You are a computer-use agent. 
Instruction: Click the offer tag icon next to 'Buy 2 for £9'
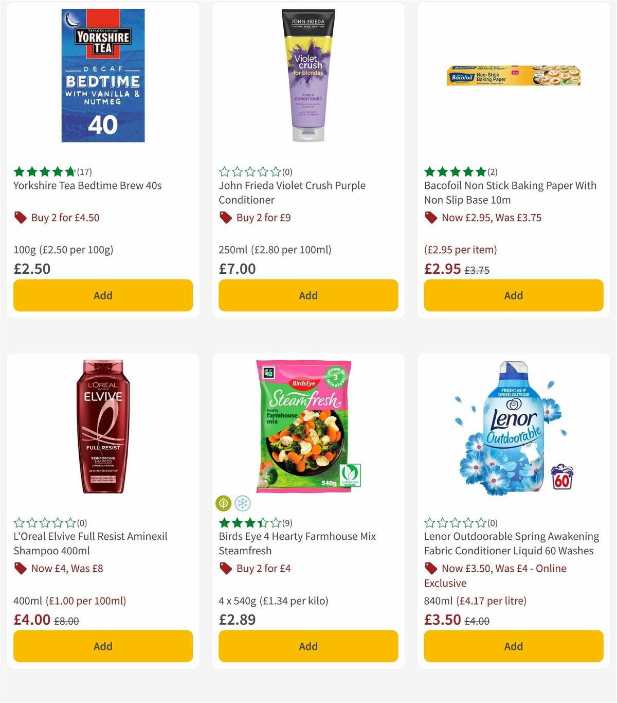(226, 218)
